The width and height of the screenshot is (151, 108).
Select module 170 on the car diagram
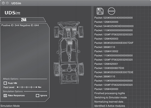pyautogui.click(x=68, y=29)
